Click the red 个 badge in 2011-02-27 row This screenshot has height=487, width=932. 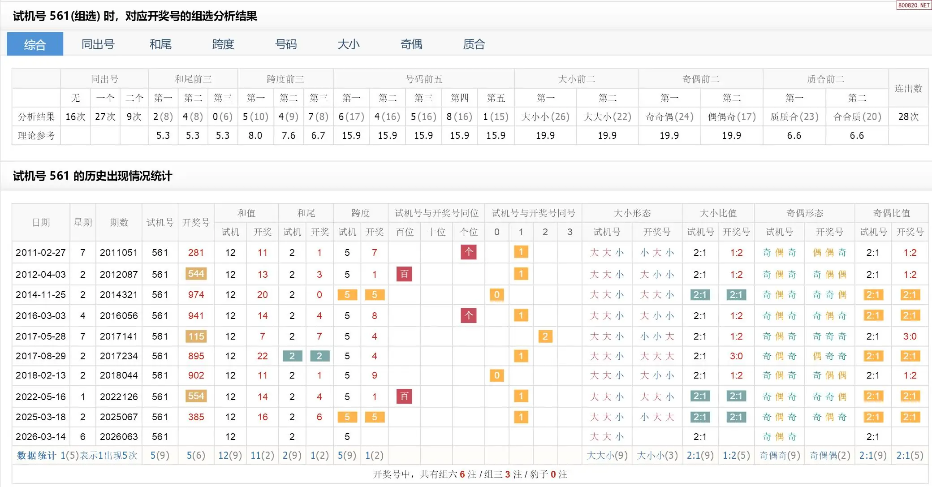point(468,252)
